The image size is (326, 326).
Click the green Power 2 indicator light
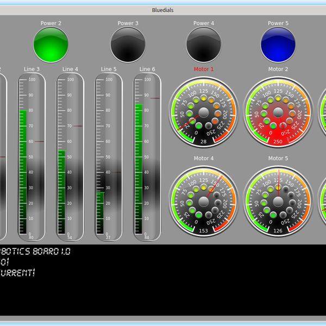tap(51, 45)
